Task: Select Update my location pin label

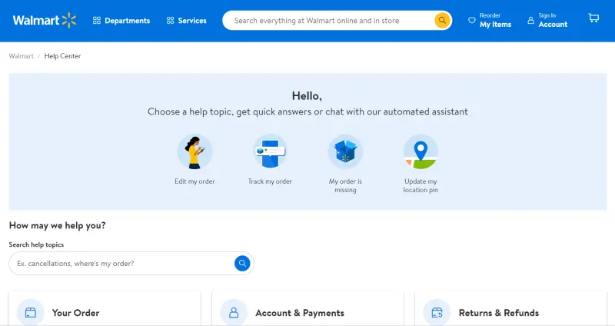Action: tap(421, 185)
